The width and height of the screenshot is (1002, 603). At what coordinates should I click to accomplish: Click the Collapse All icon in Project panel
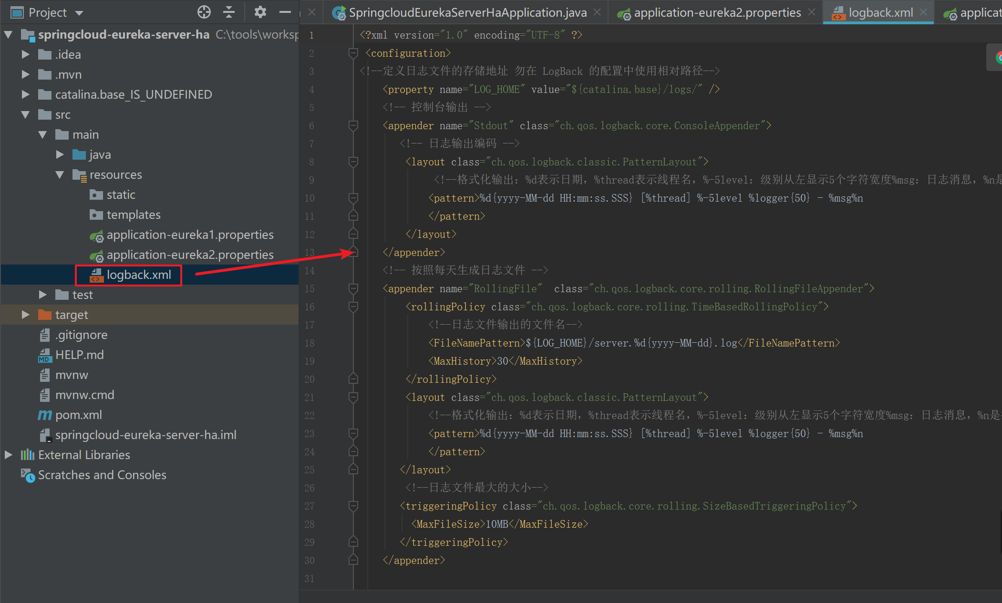[x=229, y=12]
